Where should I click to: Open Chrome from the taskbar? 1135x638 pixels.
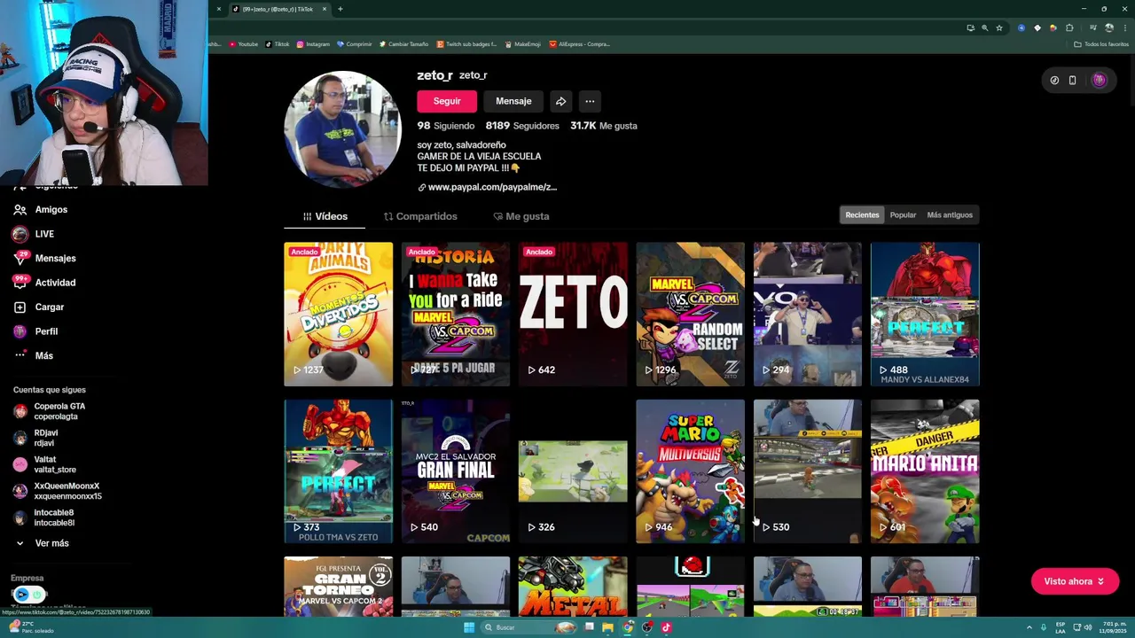[x=628, y=627]
